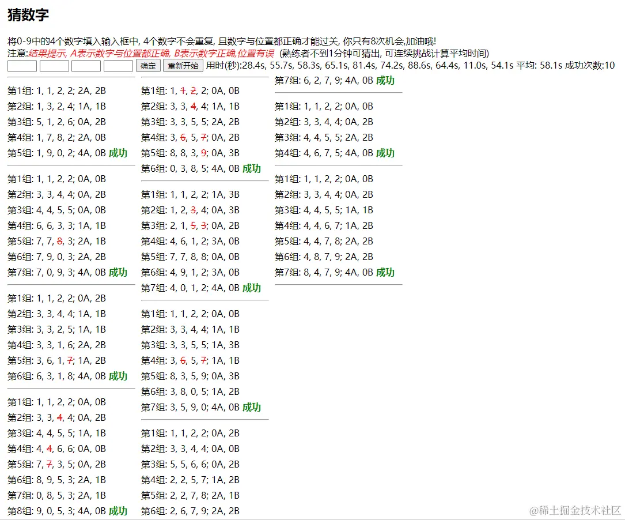Focus the third digit input box
Image resolution: width=625 pixels, height=520 pixels.
86,66
